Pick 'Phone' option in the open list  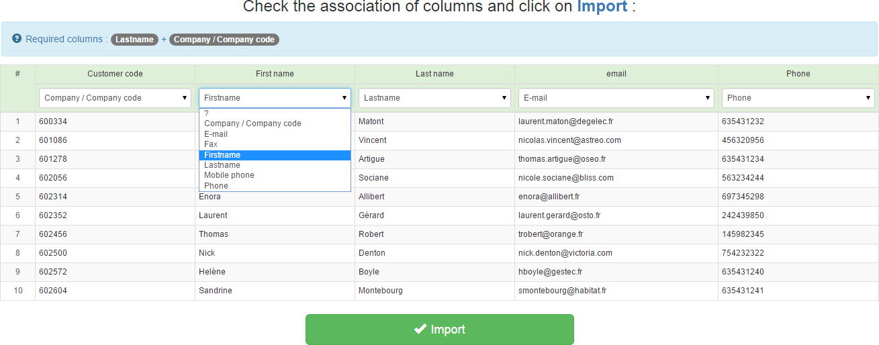pos(216,186)
